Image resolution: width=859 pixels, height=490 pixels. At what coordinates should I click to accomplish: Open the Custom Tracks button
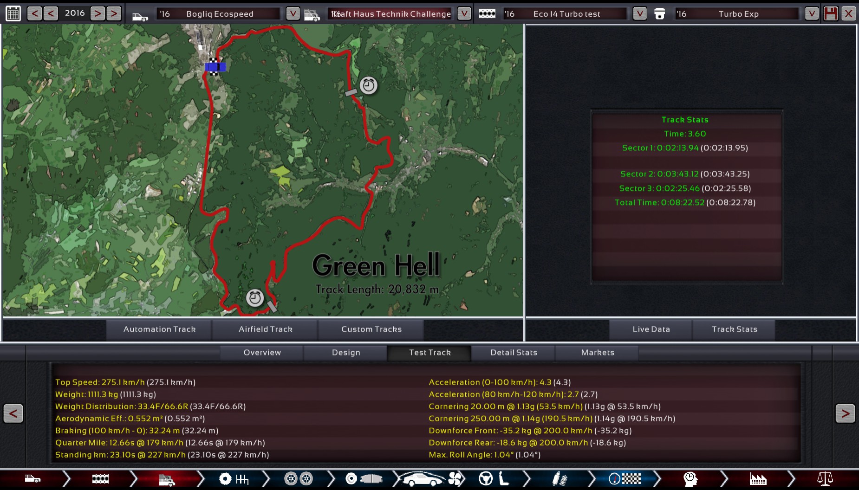(x=371, y=329)
